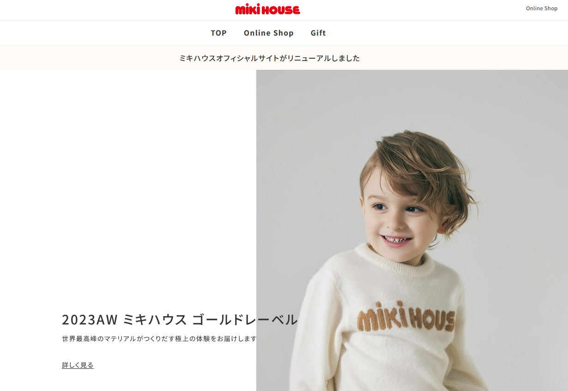Select TOP in the navigation menu
The height and width of the screenshot is (391, 568).
[219, 33]
